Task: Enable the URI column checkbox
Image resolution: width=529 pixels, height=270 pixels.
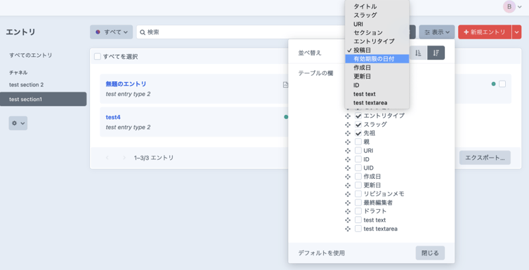Action: 358,151
